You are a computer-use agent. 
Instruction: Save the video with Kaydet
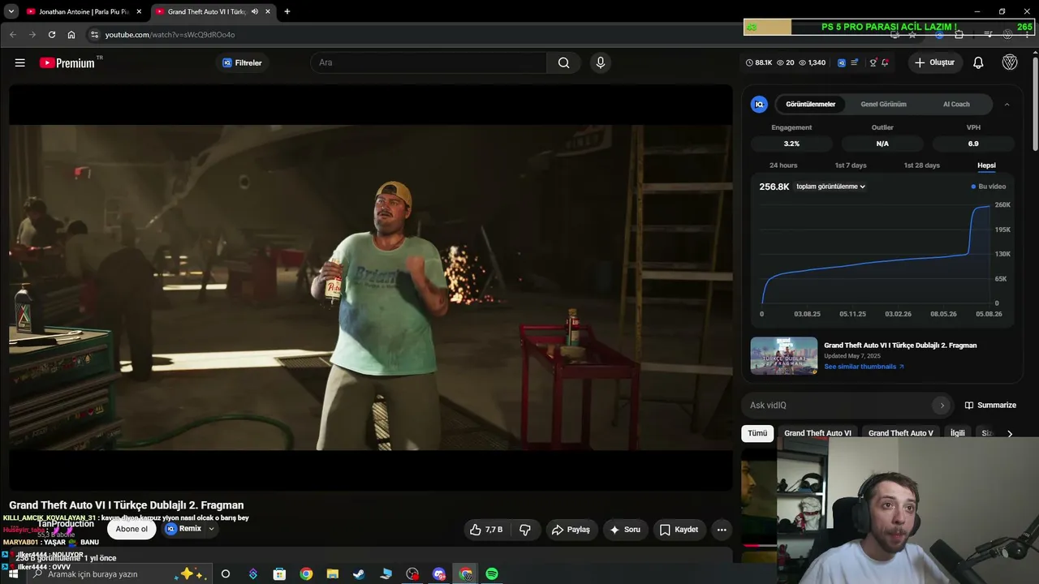point(679,530)
